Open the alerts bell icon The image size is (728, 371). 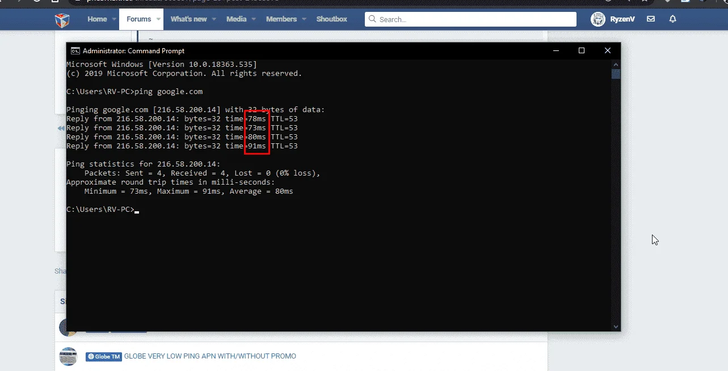pos(673,19)
